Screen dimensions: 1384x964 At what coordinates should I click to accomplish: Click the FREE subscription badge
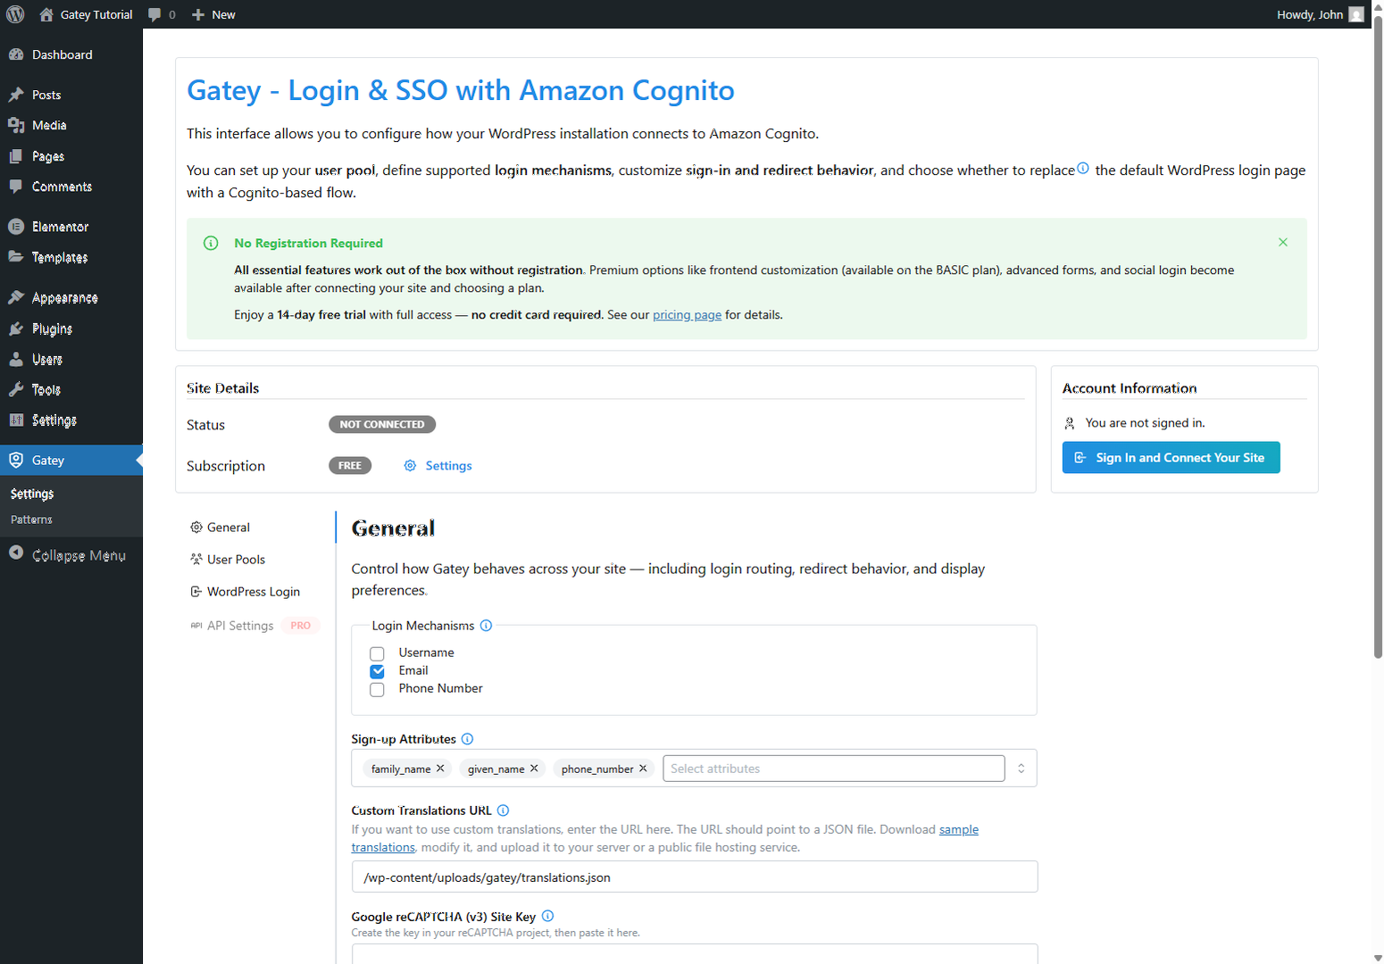350,466
